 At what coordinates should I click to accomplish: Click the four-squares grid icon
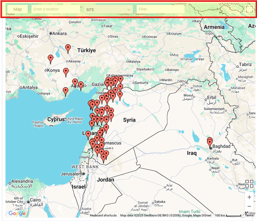(249, 184)
